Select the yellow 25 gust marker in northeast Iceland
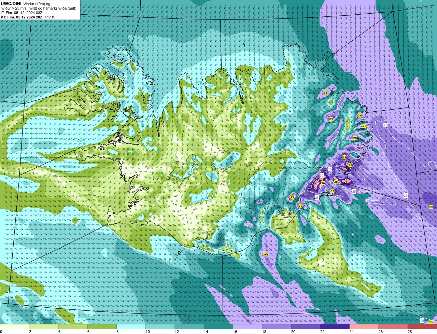This screenshot has width=437, height=334. tap(325, 93)
